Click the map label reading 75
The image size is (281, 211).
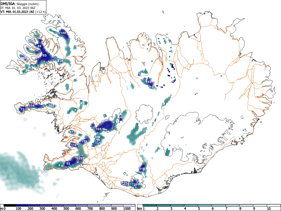pyautogui.click(x=22, y=109)
